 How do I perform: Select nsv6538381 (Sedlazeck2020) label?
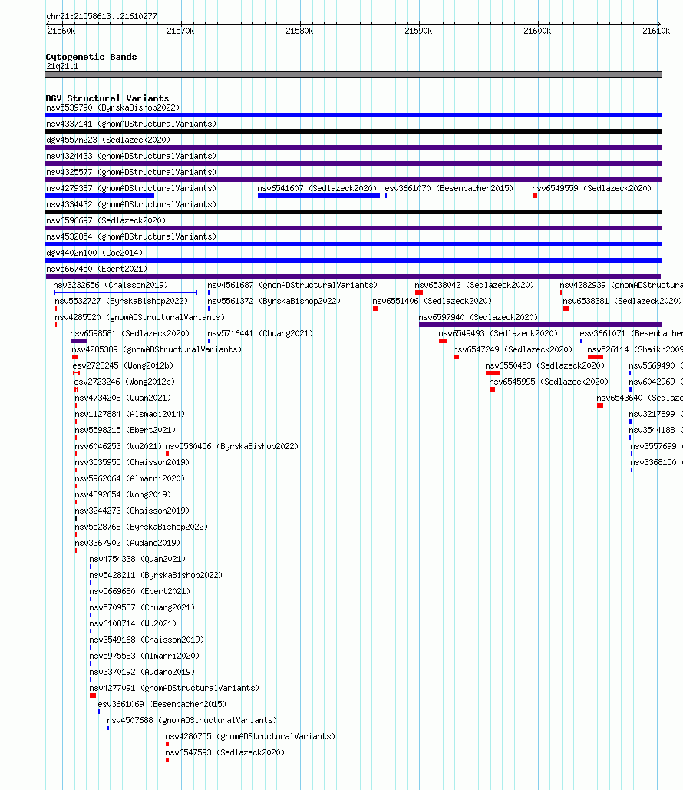pos(622,301)
